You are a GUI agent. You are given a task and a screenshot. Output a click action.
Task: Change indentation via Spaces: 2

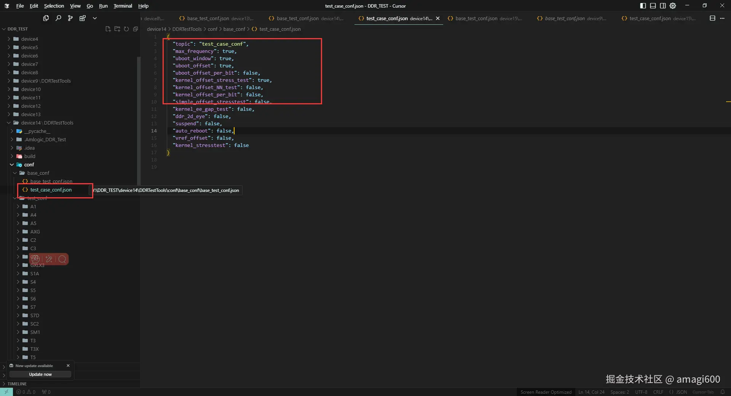pos(619,392)
